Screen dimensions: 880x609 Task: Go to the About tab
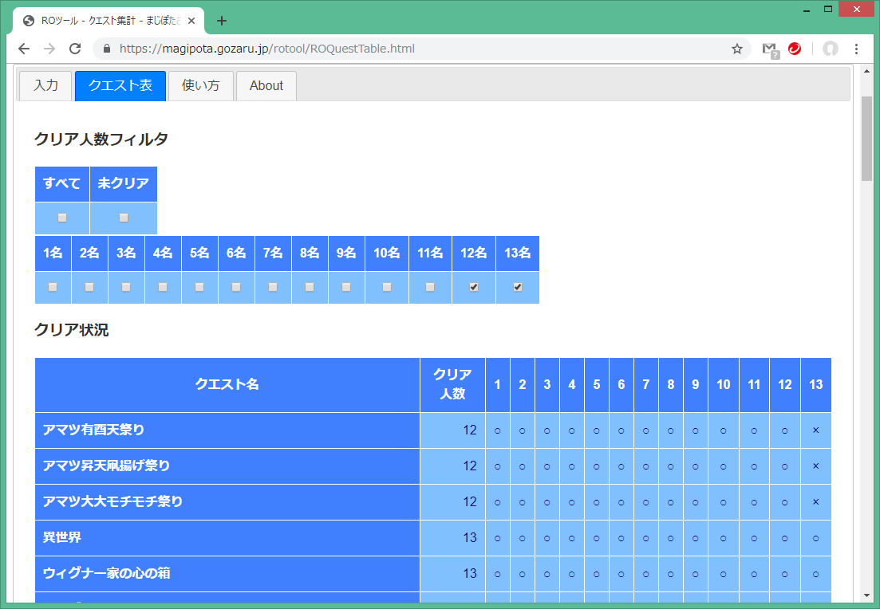click(266, 86)
